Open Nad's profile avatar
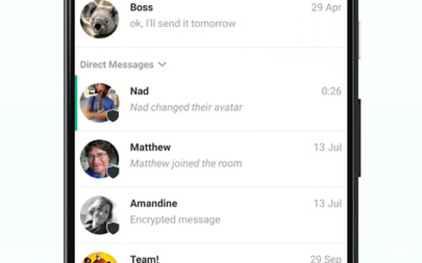The height and width of the screenshot is (263, 422). tap(99, 102)
